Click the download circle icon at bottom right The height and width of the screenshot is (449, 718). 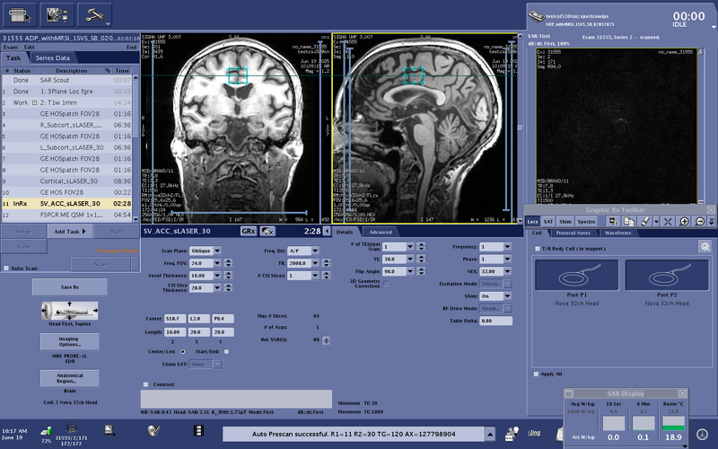702,434
